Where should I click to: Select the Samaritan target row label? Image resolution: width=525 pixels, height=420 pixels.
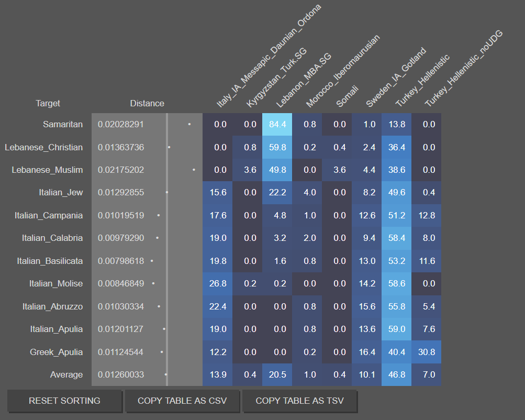point(63,124)
